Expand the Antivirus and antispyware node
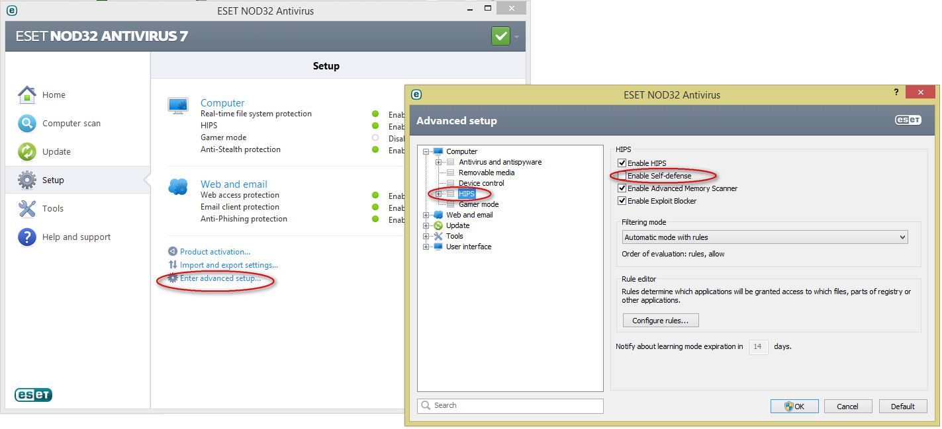The image size is (942, 429). pos(438,162)
